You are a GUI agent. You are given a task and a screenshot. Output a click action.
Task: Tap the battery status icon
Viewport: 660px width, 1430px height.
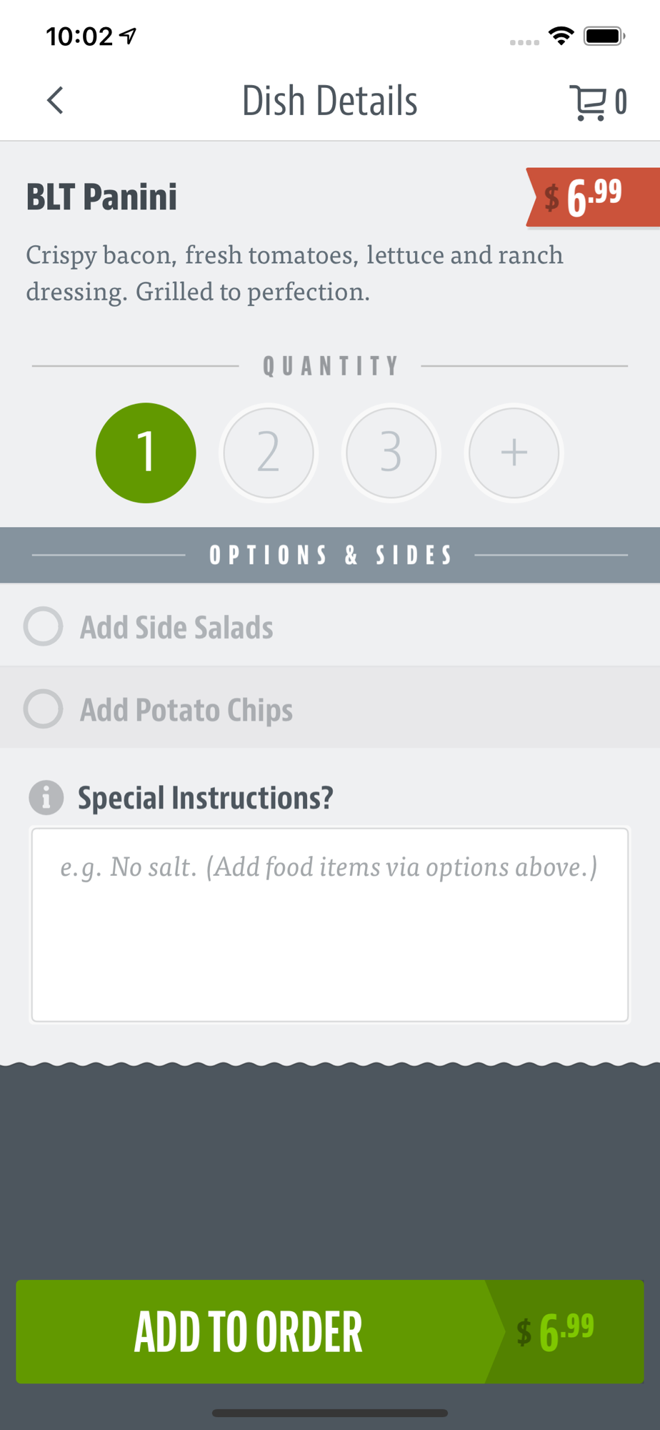[x=604, y=36]
